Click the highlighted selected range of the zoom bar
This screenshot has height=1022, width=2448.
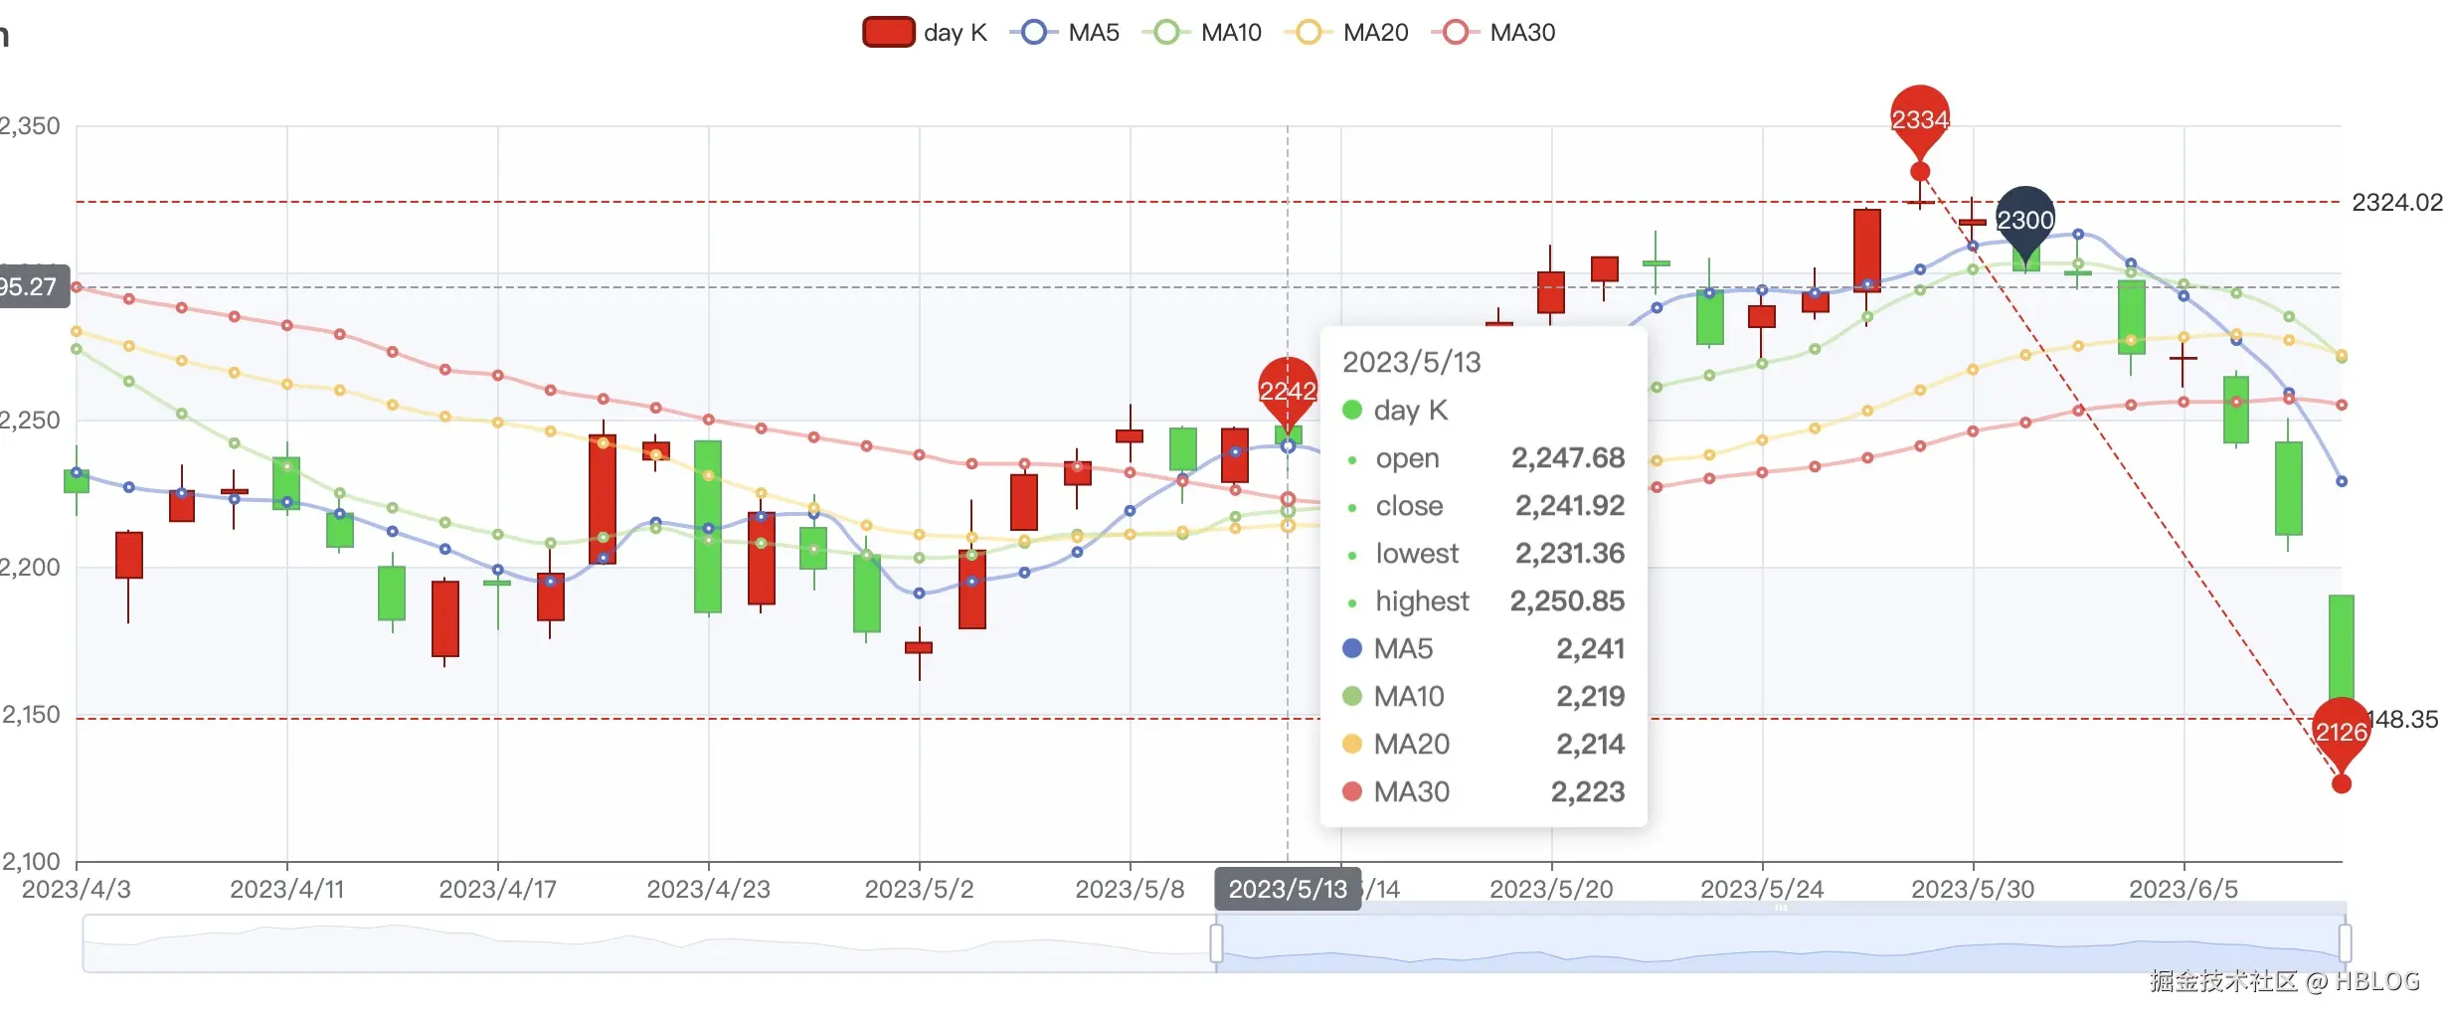[x=1780, y=943]
